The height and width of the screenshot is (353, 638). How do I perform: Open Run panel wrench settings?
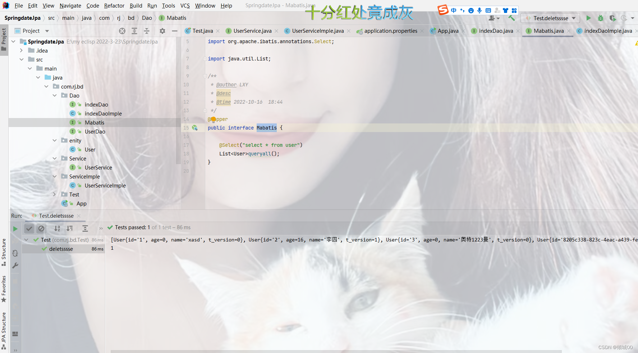tap(15, 266)
